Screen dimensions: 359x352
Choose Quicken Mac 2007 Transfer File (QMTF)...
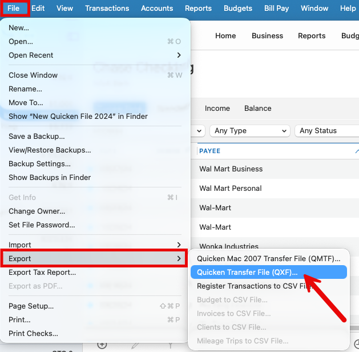(269, 259)
